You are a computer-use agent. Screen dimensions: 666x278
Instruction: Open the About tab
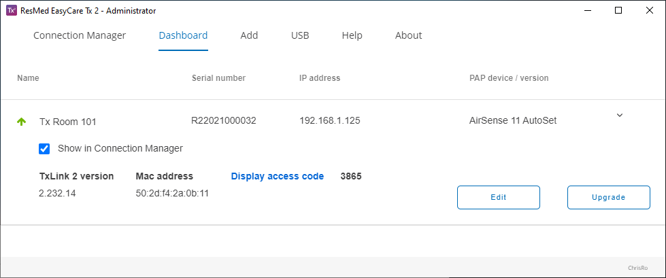point(409,35)
